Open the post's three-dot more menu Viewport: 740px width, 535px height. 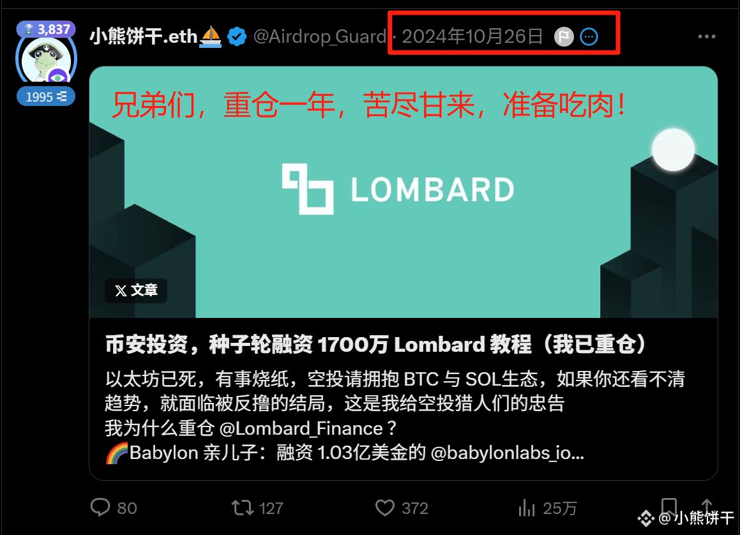707,36
